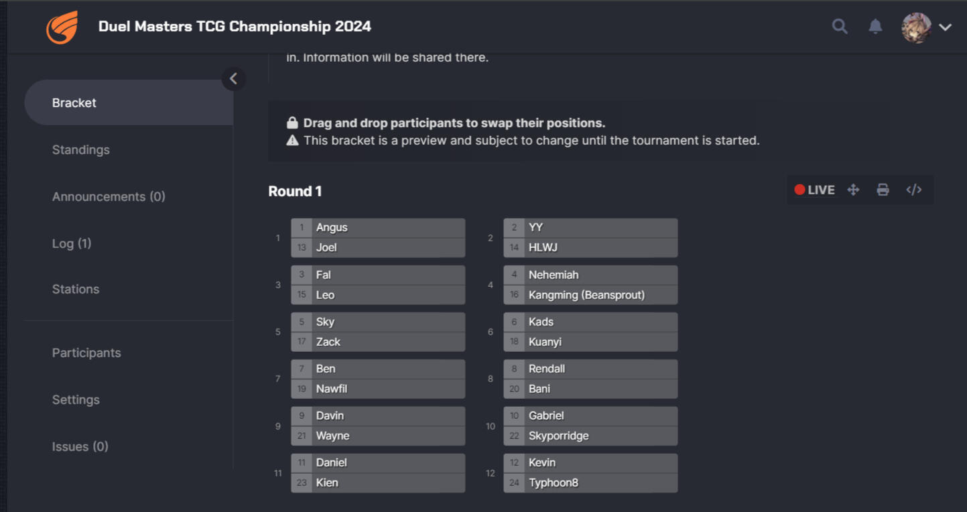View the Log (1) page
The height and width of the screenshot is (512, 967).
[71, 243]
